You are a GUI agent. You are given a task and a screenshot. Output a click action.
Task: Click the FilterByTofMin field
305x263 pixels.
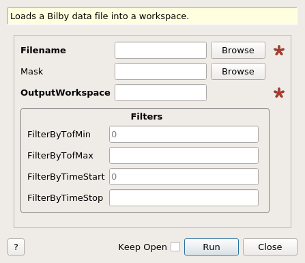[x=184, y=135]
